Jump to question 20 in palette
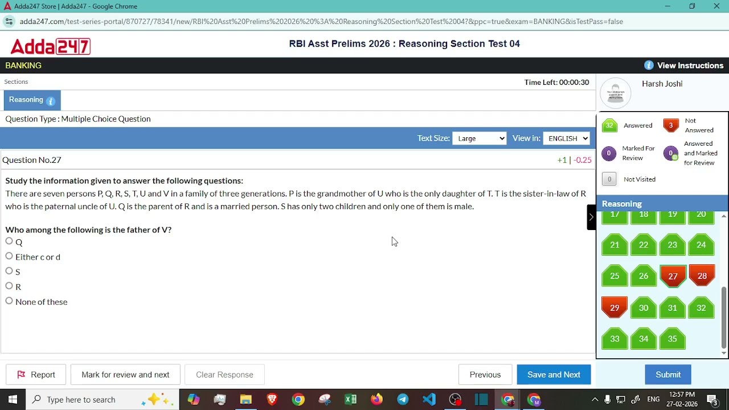729x410 pixels. 701,216
